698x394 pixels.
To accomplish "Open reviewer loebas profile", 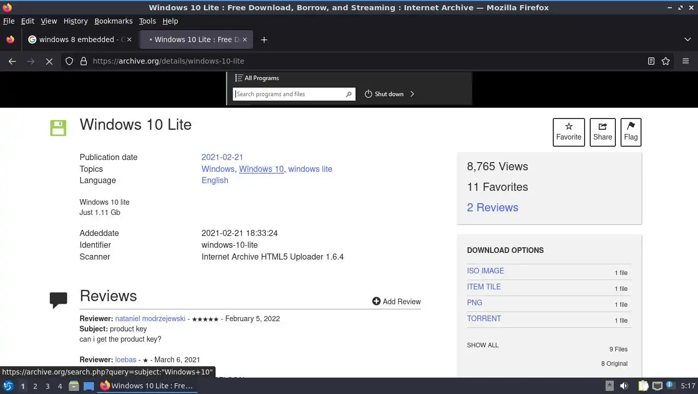I will click(126, 360).
